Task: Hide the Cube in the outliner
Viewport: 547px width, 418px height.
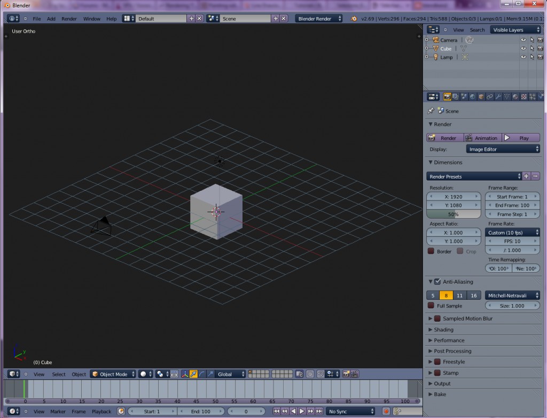Action: click(x=523, y=49)
